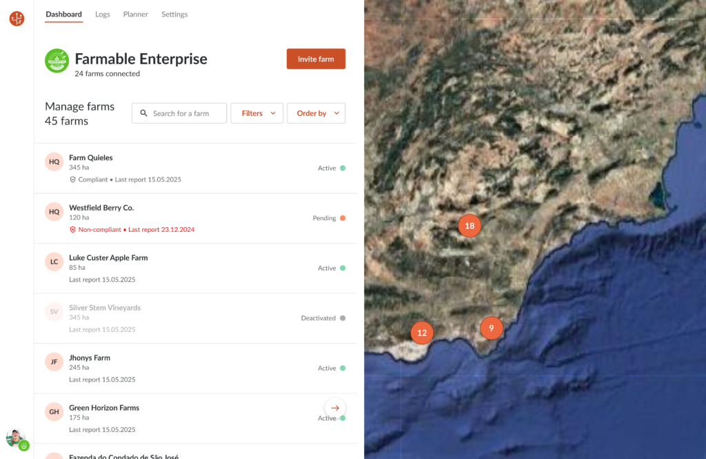The image size is (706, 459).
Task: Click the orange Pending dot for Westfield Berry
Action: pyautogui.click(x=343, y=218)
